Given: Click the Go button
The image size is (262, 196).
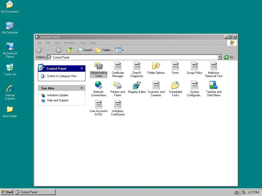Looking at the screenshot, I should [229, 57].
